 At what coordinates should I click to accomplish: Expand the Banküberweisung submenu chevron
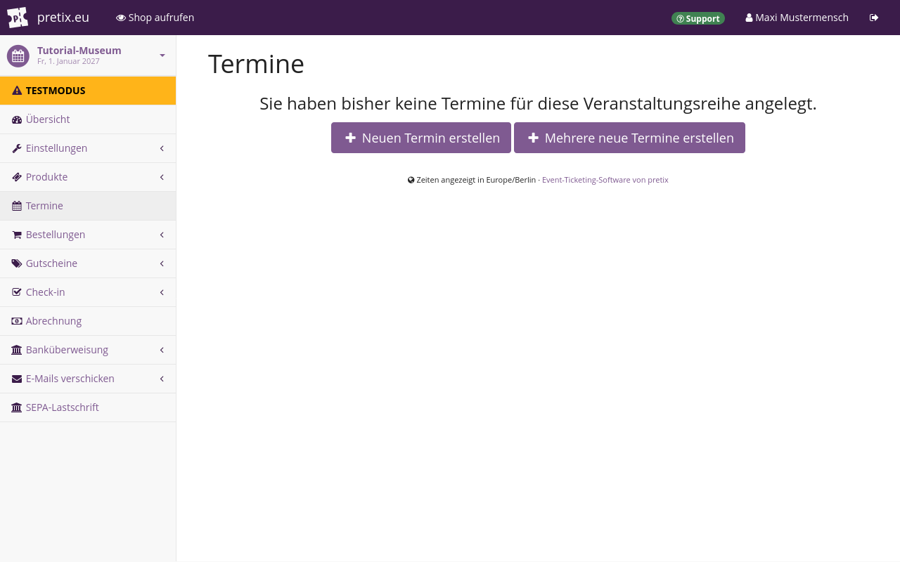pyautogui.click(x=162, y=350)
